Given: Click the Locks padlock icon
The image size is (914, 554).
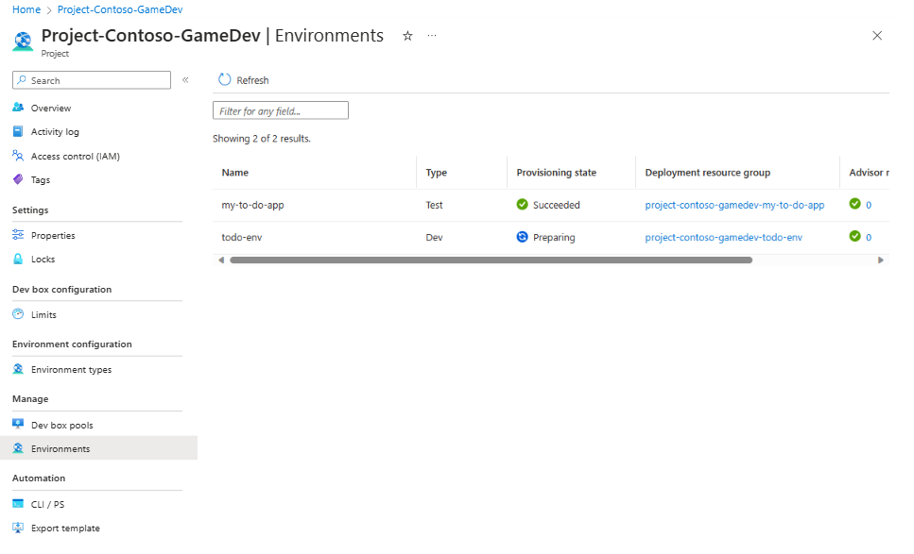Looking at the screenshot, I should pos(18,259).
